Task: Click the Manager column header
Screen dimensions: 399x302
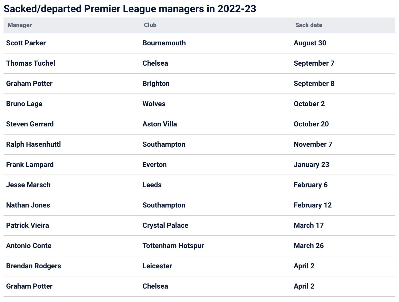Action: pyautogui.click(x=20, y=25)
